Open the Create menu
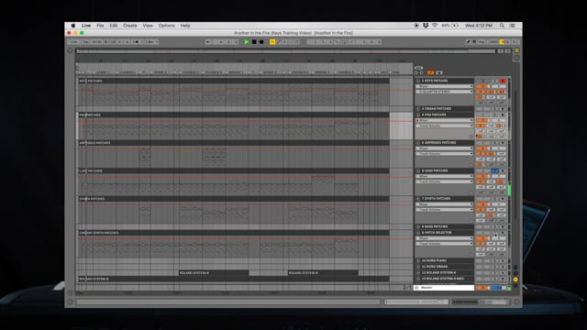587x330 pixels. pos(130,26)
